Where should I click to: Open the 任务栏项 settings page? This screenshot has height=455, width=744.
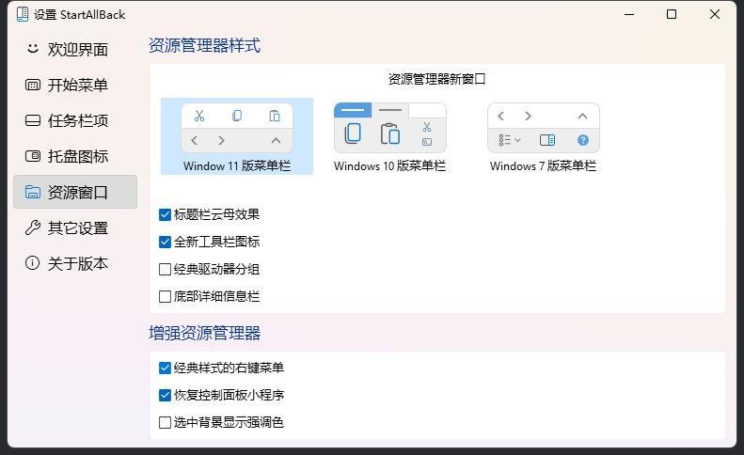click(x=75, y=121)
